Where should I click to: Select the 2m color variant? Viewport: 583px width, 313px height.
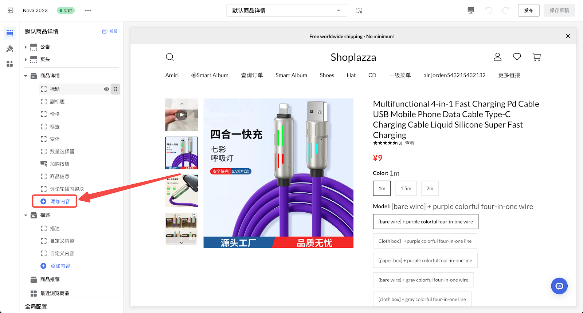click(x=430, y=188)
